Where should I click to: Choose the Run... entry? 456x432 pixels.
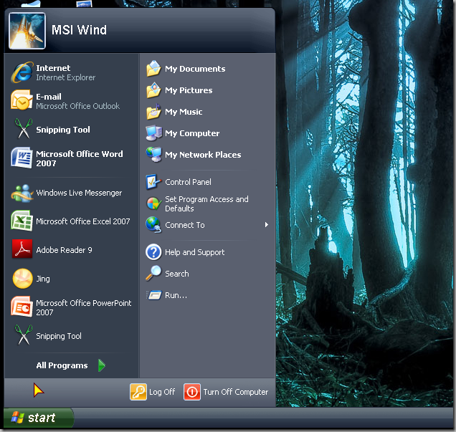pos(208,295)
